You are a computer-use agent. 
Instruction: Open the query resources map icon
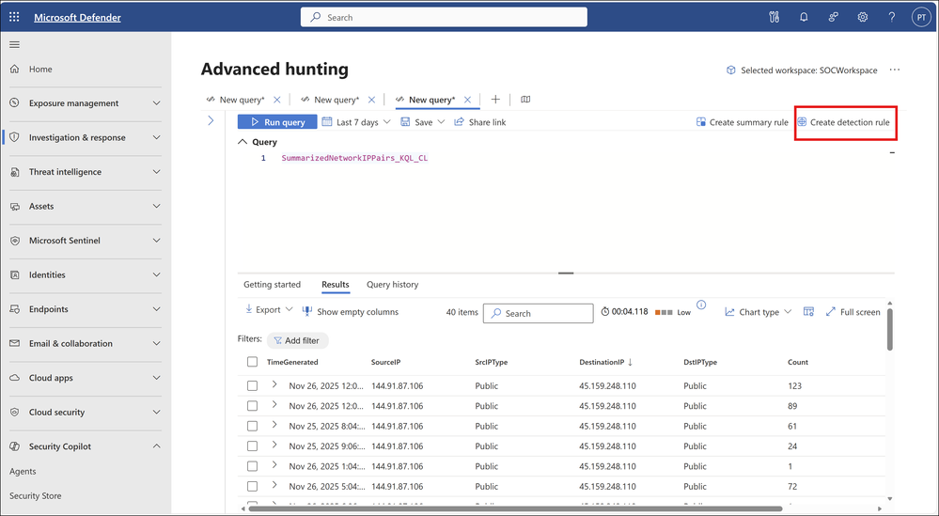click(x=525, y=100)
